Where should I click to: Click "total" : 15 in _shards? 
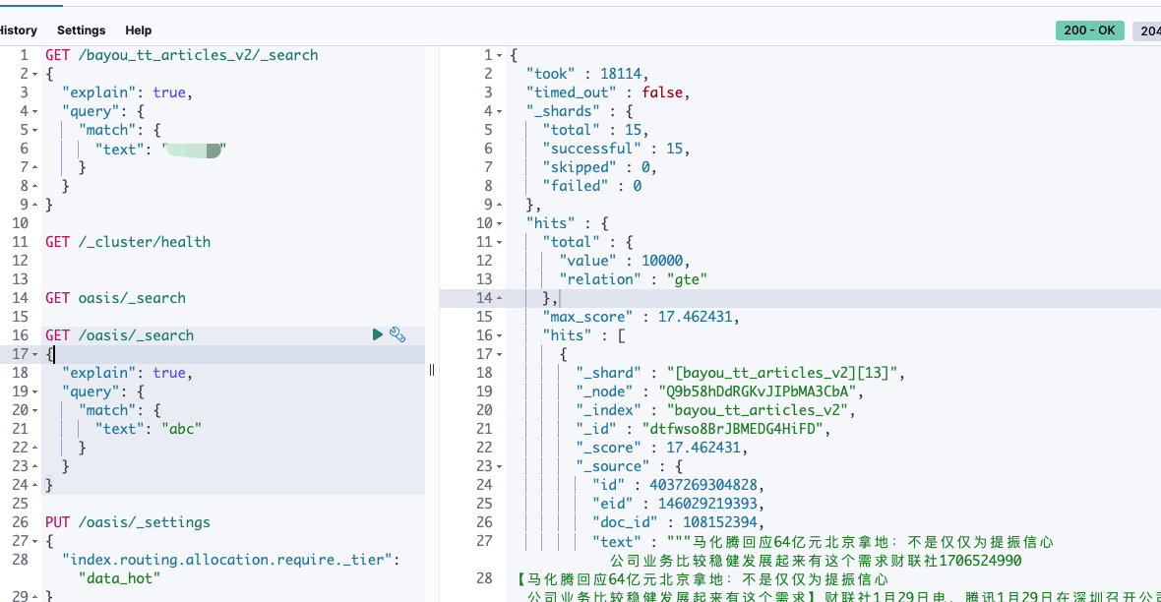point(594,130)
